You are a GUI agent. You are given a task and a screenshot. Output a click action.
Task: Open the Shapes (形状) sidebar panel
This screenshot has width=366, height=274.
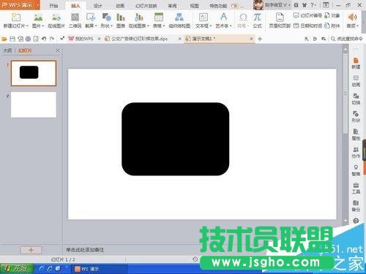[356, 117]
